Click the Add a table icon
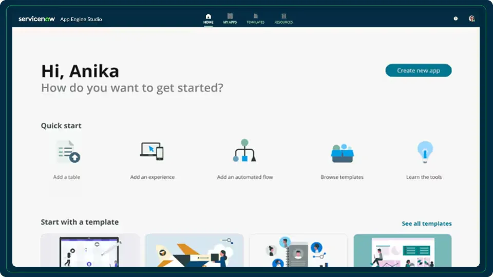Screen dimensions: 493x277 point(68,152)
